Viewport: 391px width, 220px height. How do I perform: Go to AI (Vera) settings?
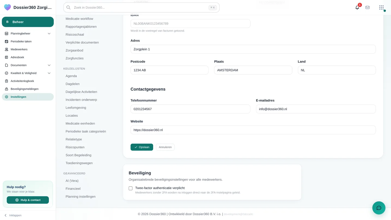tap(72, 181)
